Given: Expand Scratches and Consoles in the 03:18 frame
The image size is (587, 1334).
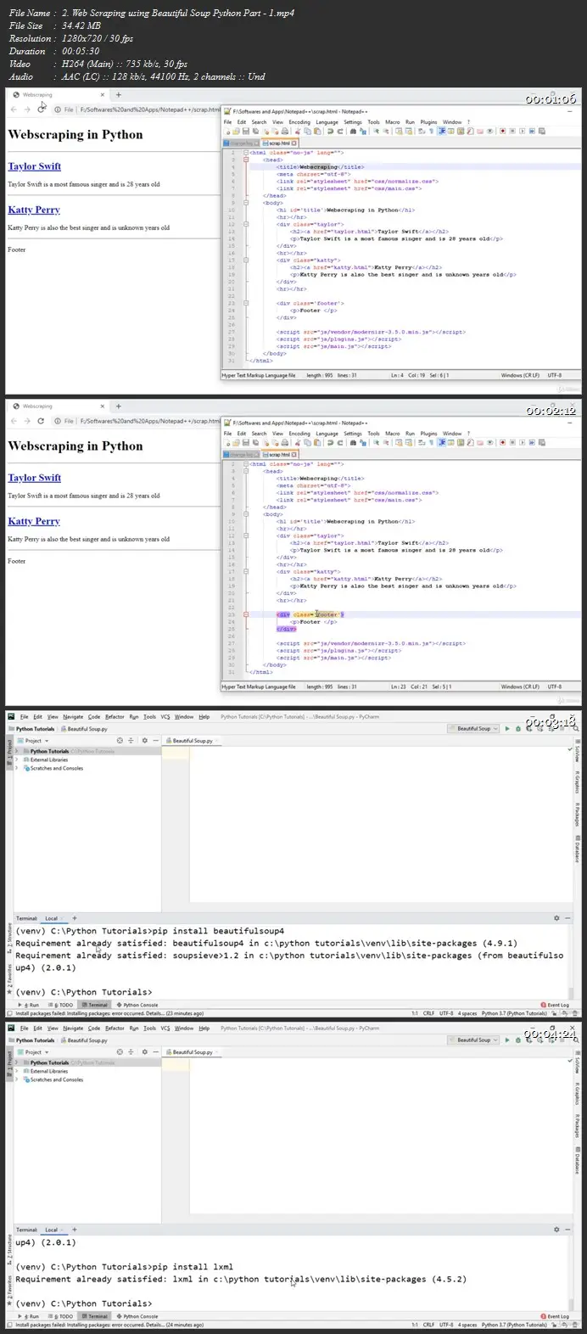Looking at the screenshot, I should [16, 768].
